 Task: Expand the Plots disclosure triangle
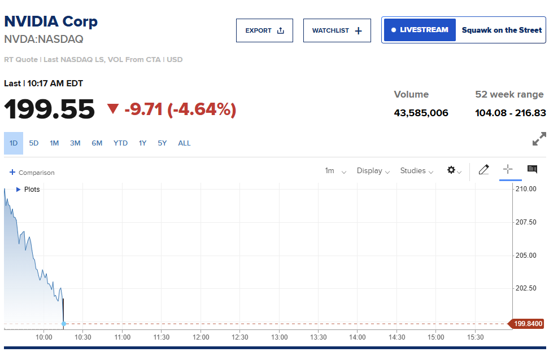(18, 190)
